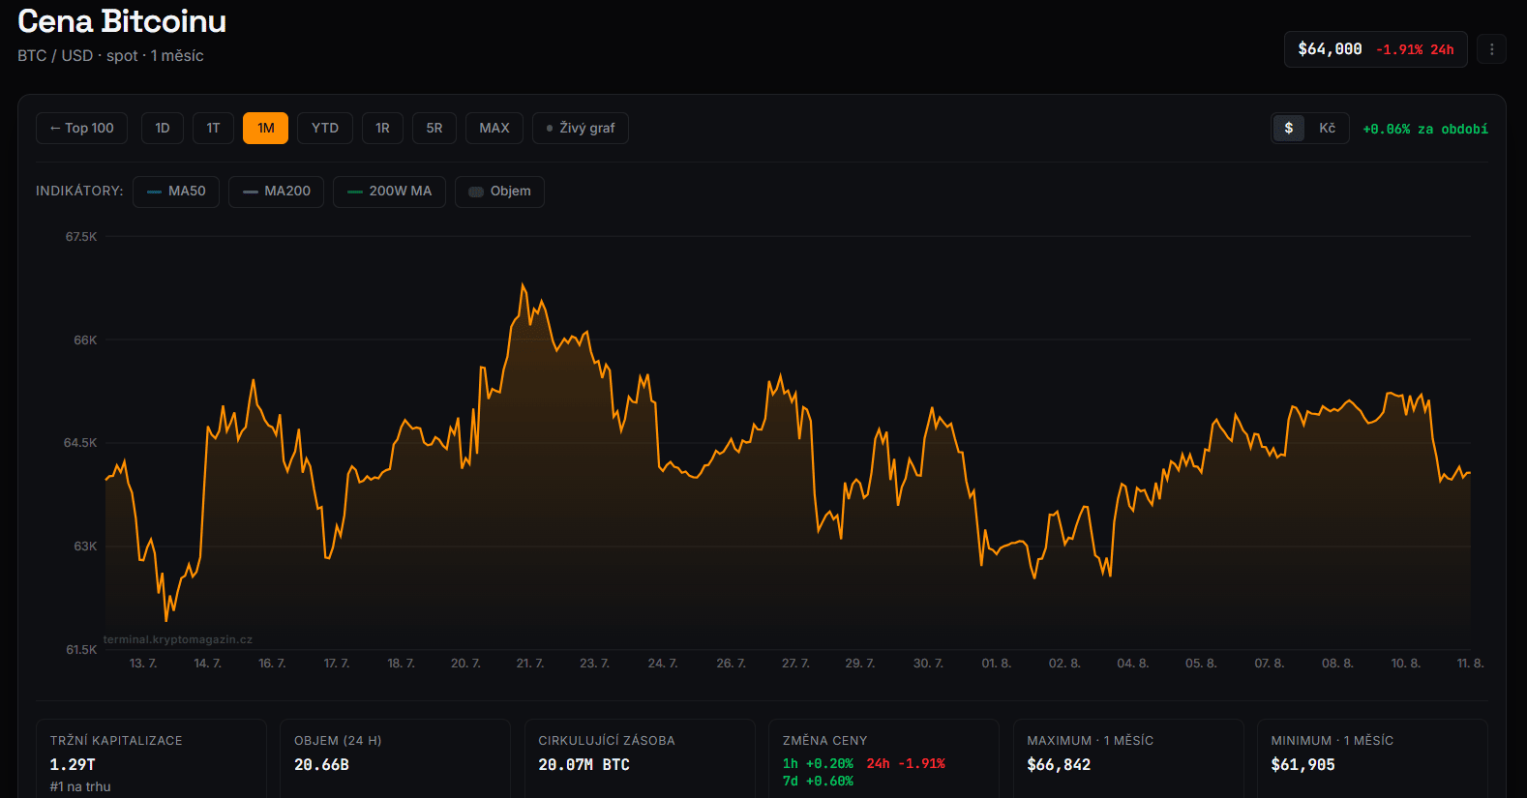Click the $61,905 monthly minimum value
The width and height of the screenshot is (1527, 798).
tap(1302, 764)
